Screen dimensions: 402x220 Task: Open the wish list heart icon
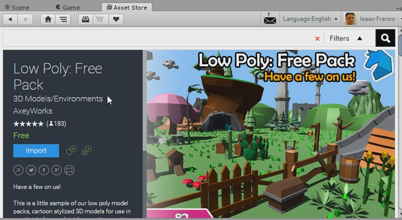(x=116, y=19)
